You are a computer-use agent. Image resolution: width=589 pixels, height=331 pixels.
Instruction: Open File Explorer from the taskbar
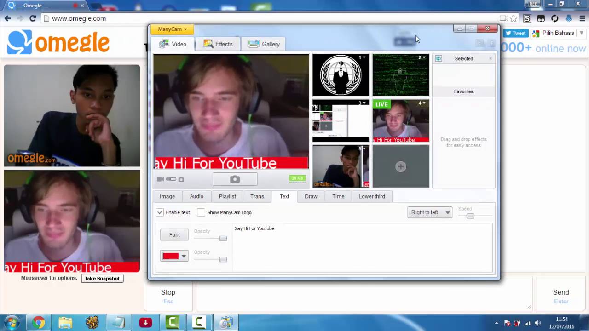coord(65,322)
